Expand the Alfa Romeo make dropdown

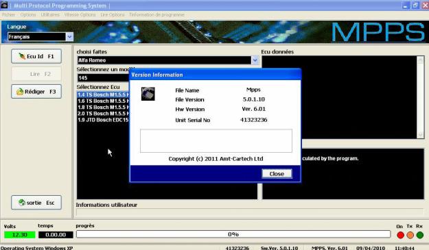click(255, 60)
